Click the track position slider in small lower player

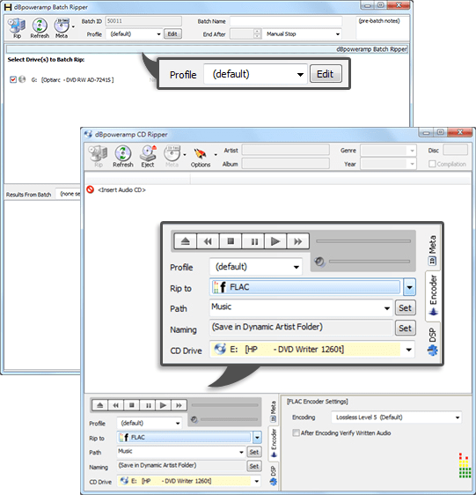(x=225, y=405)
